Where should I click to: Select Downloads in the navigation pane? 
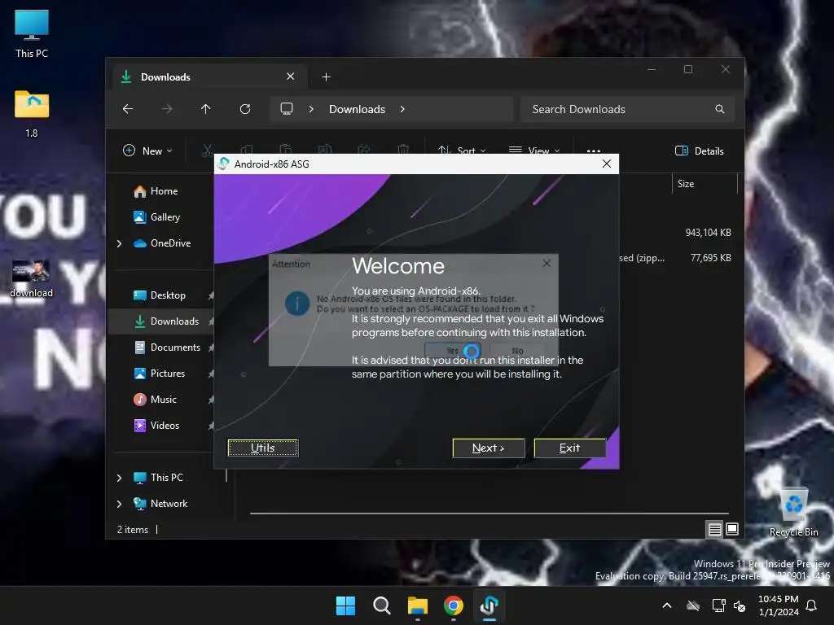coord(174,321)
